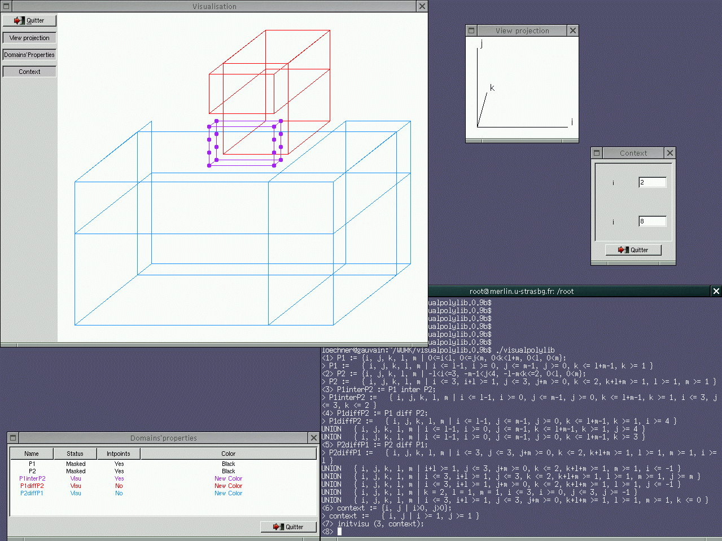Open Context window menu icon in title bar
The image size is (722, 541).
pos(597,153)
